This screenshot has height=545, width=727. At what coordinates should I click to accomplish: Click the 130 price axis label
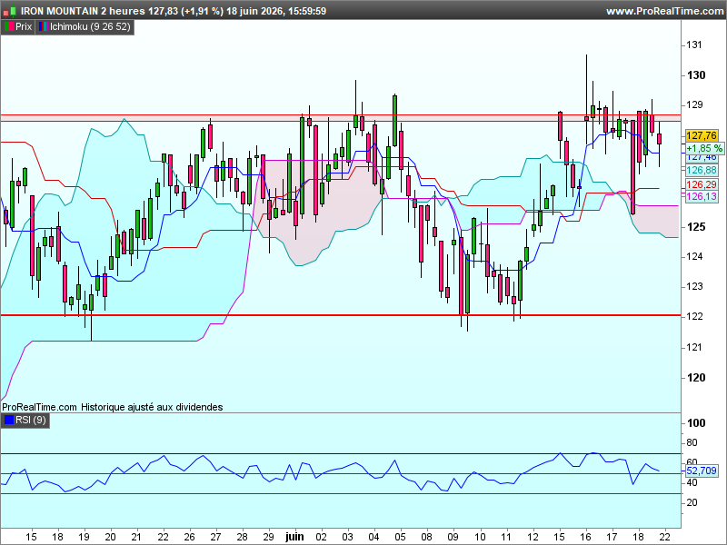pos(696,75)
